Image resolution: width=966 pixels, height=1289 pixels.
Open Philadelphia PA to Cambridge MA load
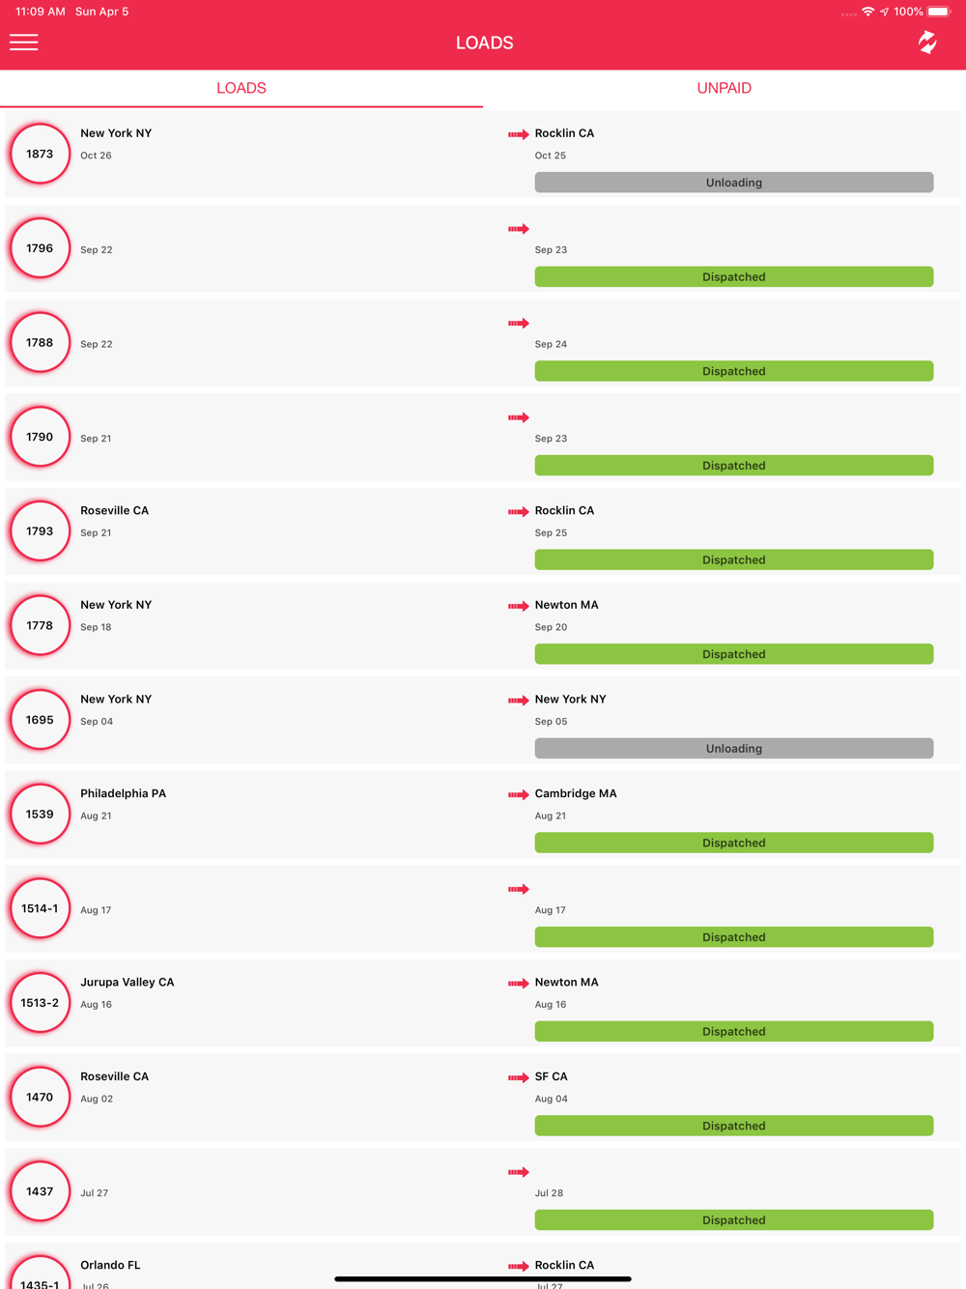[483, 815]
